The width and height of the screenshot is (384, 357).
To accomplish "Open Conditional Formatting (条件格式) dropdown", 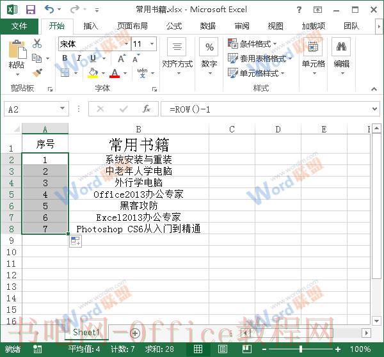I will click(x=252, y=44).
